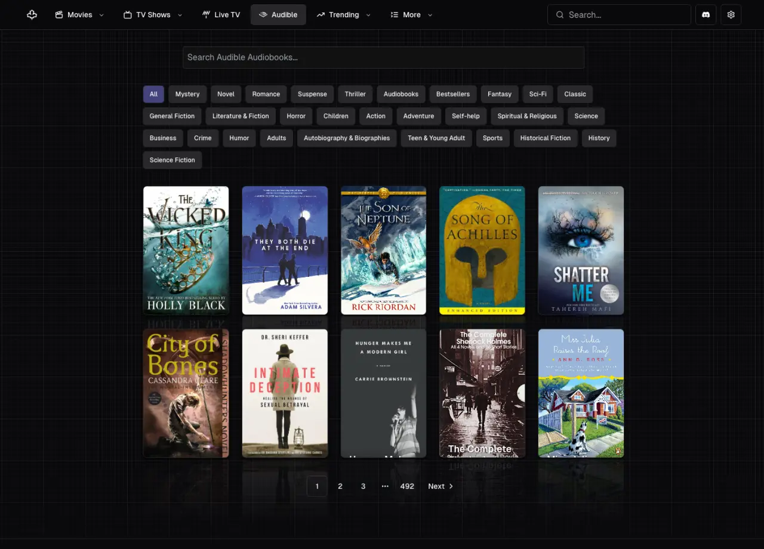Click Next page link

440,486
